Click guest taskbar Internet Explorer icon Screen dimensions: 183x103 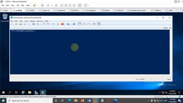coord(23,92)
